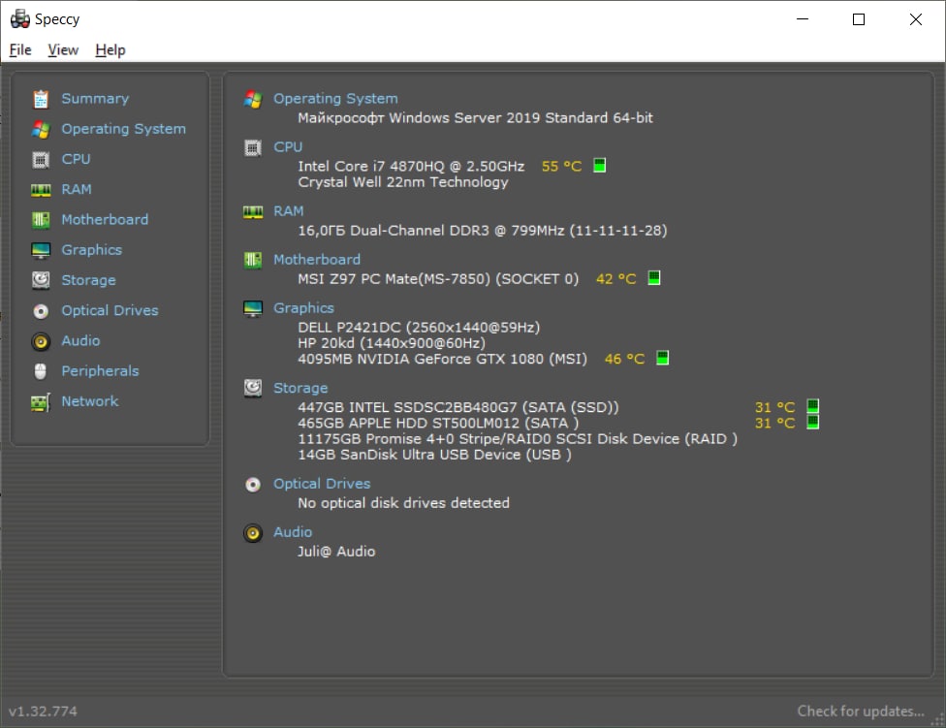Open the Operating System section heading link
The width and height of the screenshot is (946, 728).
335,98
